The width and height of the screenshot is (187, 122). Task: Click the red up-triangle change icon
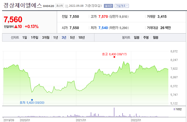point(16,27)
